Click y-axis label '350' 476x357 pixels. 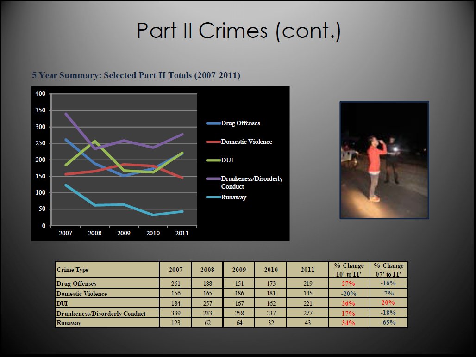[40, 111]
